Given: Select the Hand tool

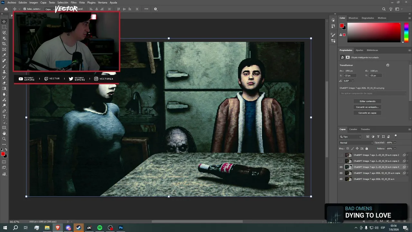Looking at the screenshot, I should (x=4, y=133).
